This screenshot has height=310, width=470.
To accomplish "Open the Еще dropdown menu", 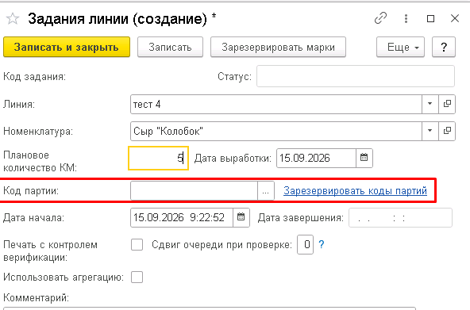I will [400, 47].
